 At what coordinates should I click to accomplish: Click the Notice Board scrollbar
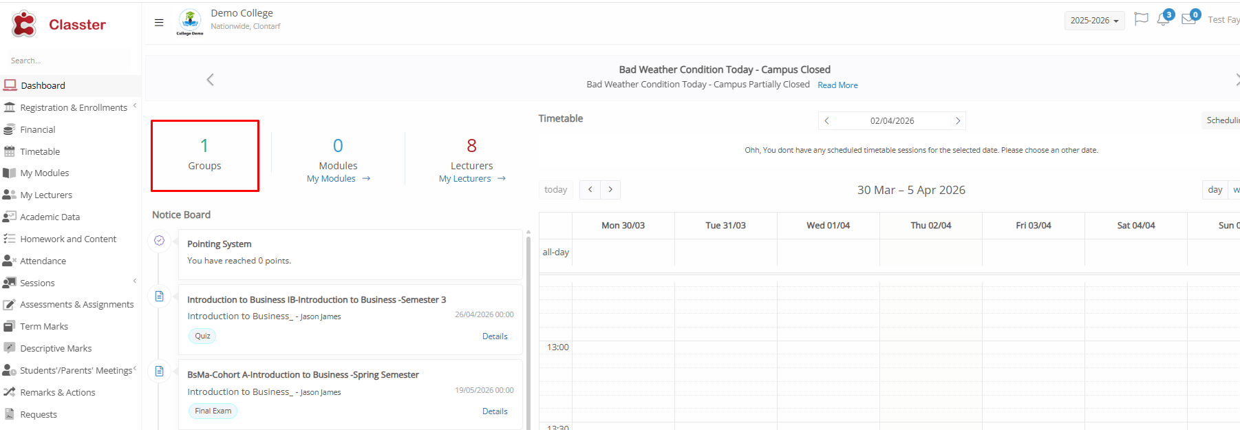point(528,330)
